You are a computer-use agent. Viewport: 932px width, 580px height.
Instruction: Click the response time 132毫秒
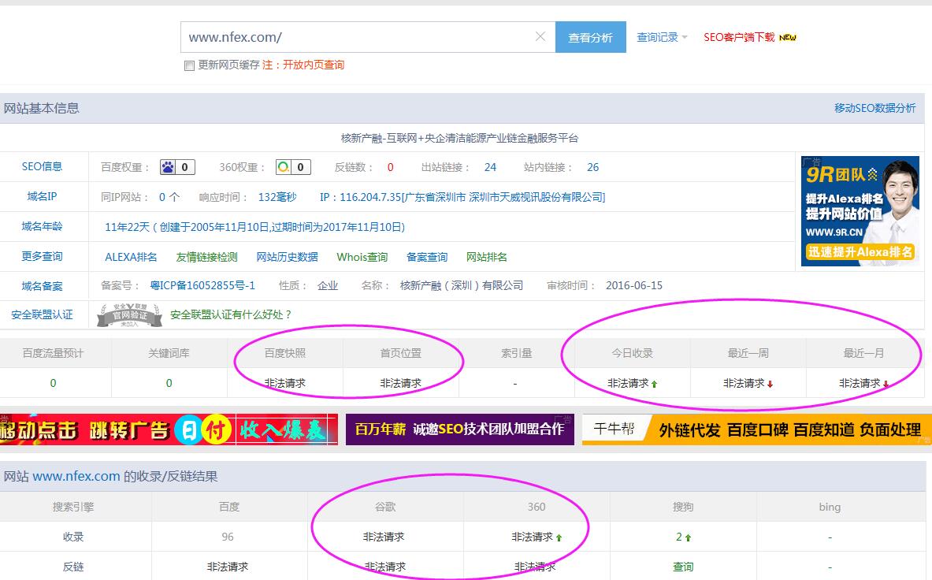point(277,197)
